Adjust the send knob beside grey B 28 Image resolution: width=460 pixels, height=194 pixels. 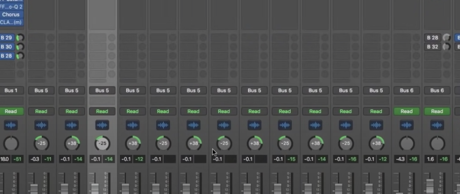446,37
